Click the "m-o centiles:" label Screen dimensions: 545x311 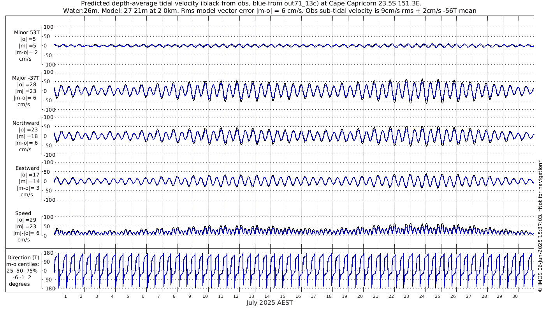[x=23, y=264]
